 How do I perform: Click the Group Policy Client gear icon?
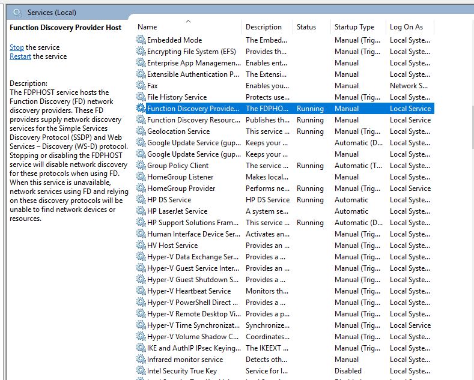click(141, 166)
